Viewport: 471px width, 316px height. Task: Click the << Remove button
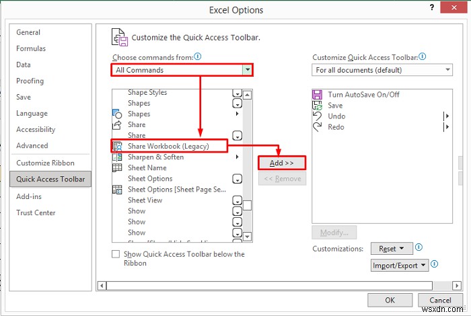[283, 179]
